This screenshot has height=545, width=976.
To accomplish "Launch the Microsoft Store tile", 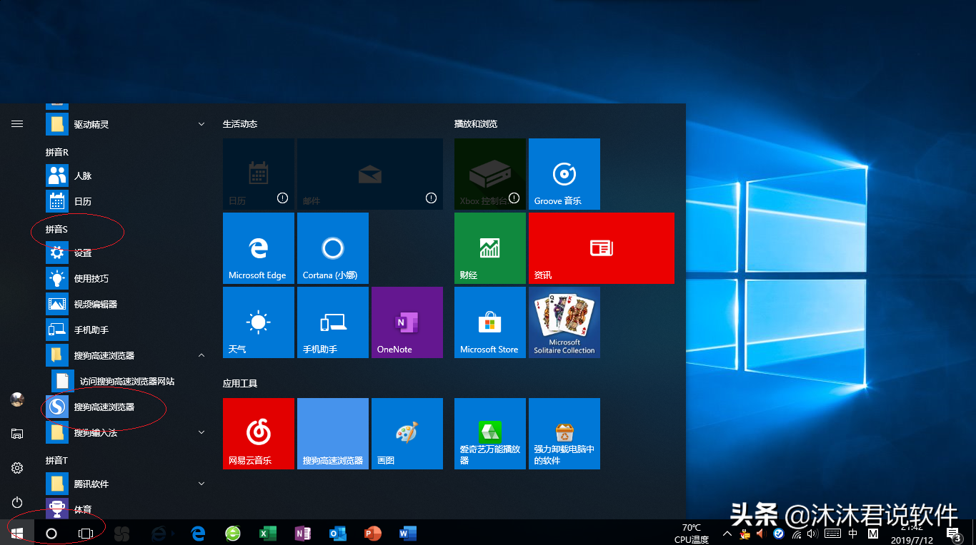I will point(489,322).
